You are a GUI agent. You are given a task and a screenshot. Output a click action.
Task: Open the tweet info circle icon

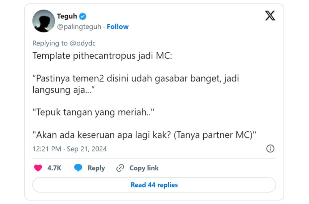(x=270, y=148)
